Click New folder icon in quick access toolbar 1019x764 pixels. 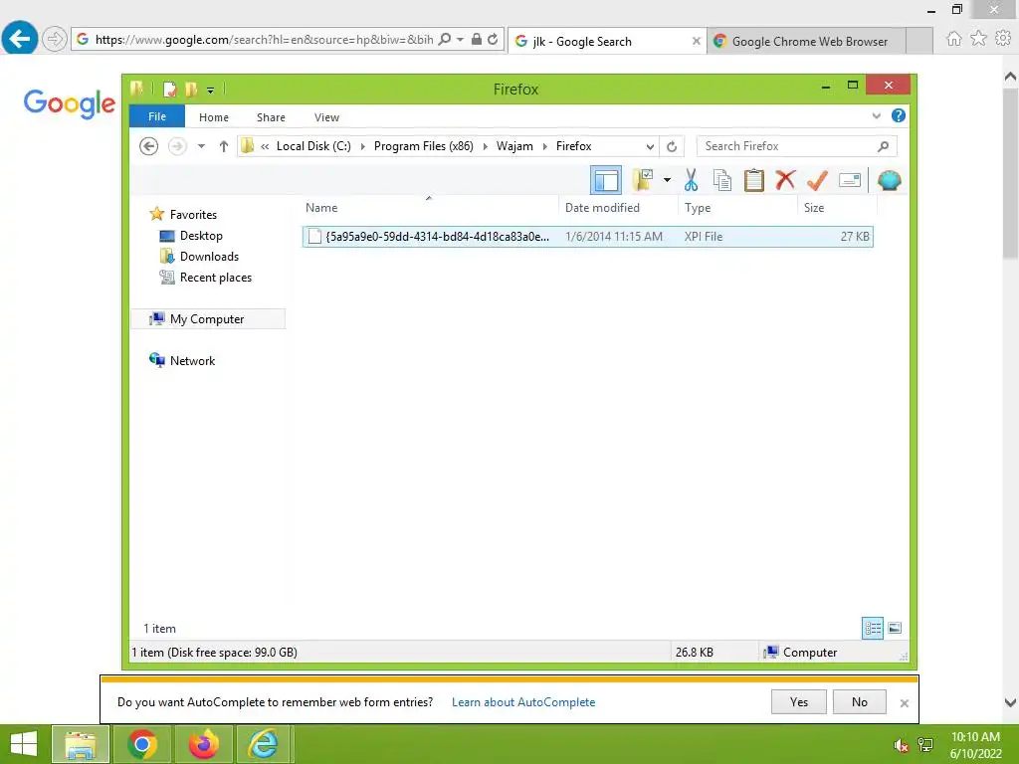[191, 89]
